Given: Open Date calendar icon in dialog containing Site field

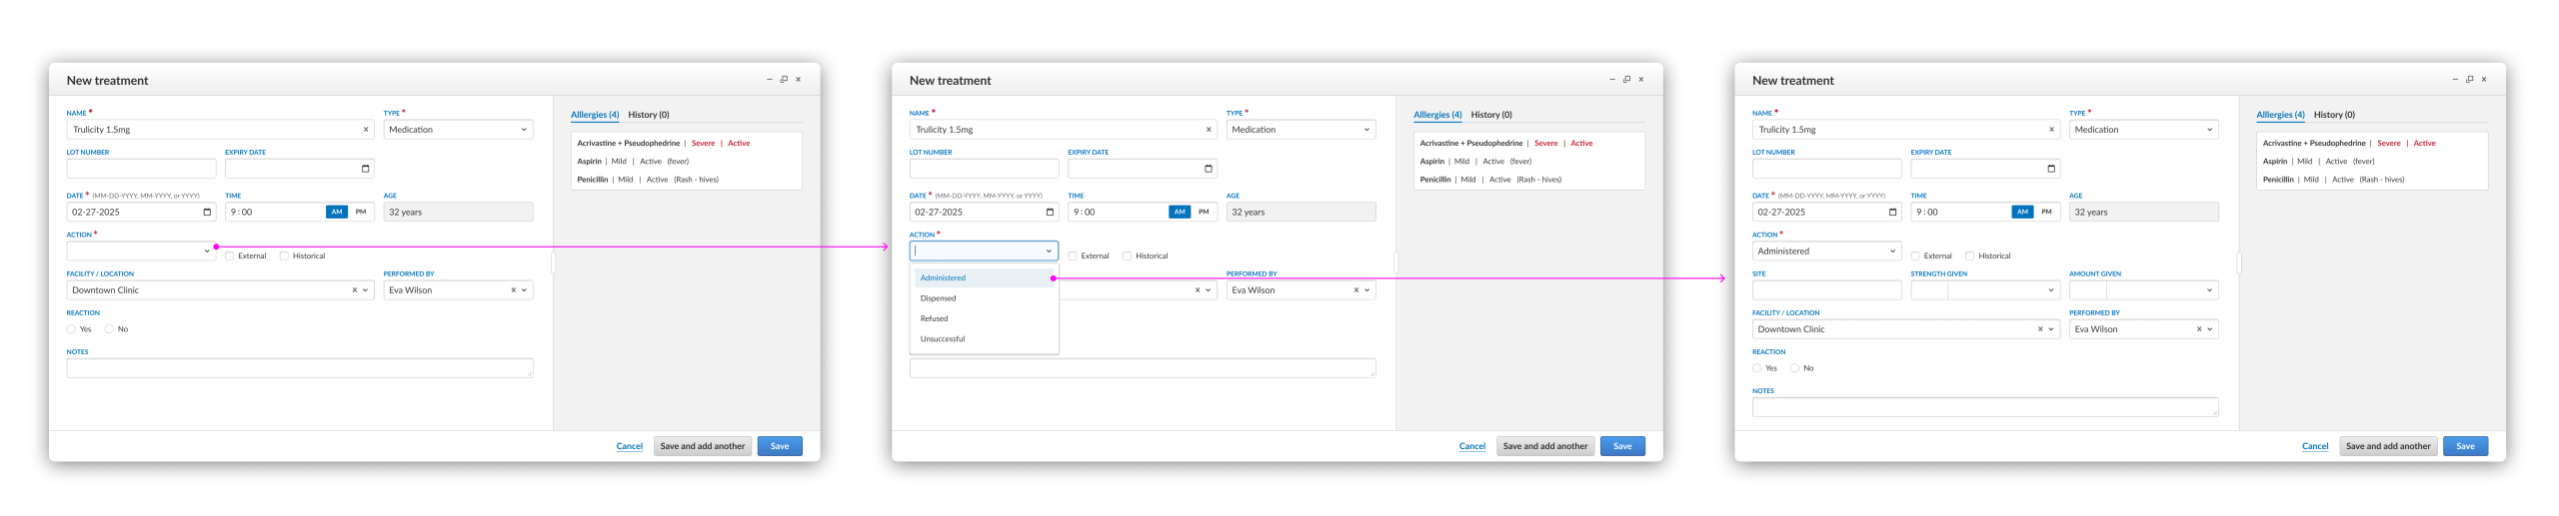Looking at the screenshot, I should coord(1892,212).
